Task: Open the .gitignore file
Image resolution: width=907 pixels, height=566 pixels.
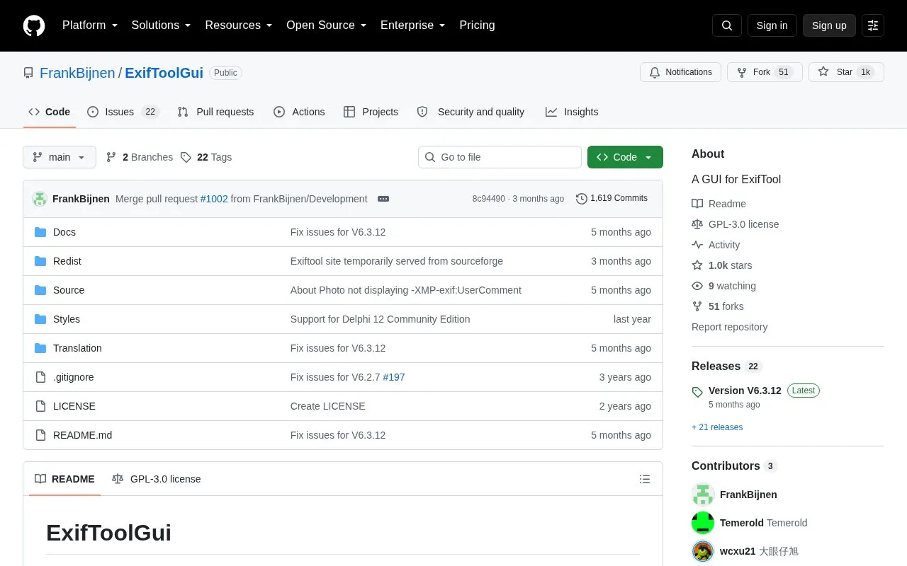Action: [74, 377]
